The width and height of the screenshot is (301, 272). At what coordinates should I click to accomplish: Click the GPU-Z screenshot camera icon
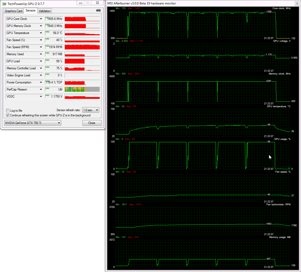pos(98,10)
